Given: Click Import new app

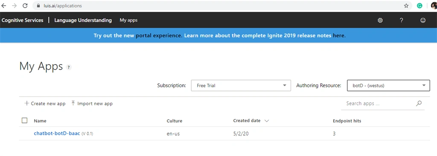Looking at the screenshot, I should 92,104.
